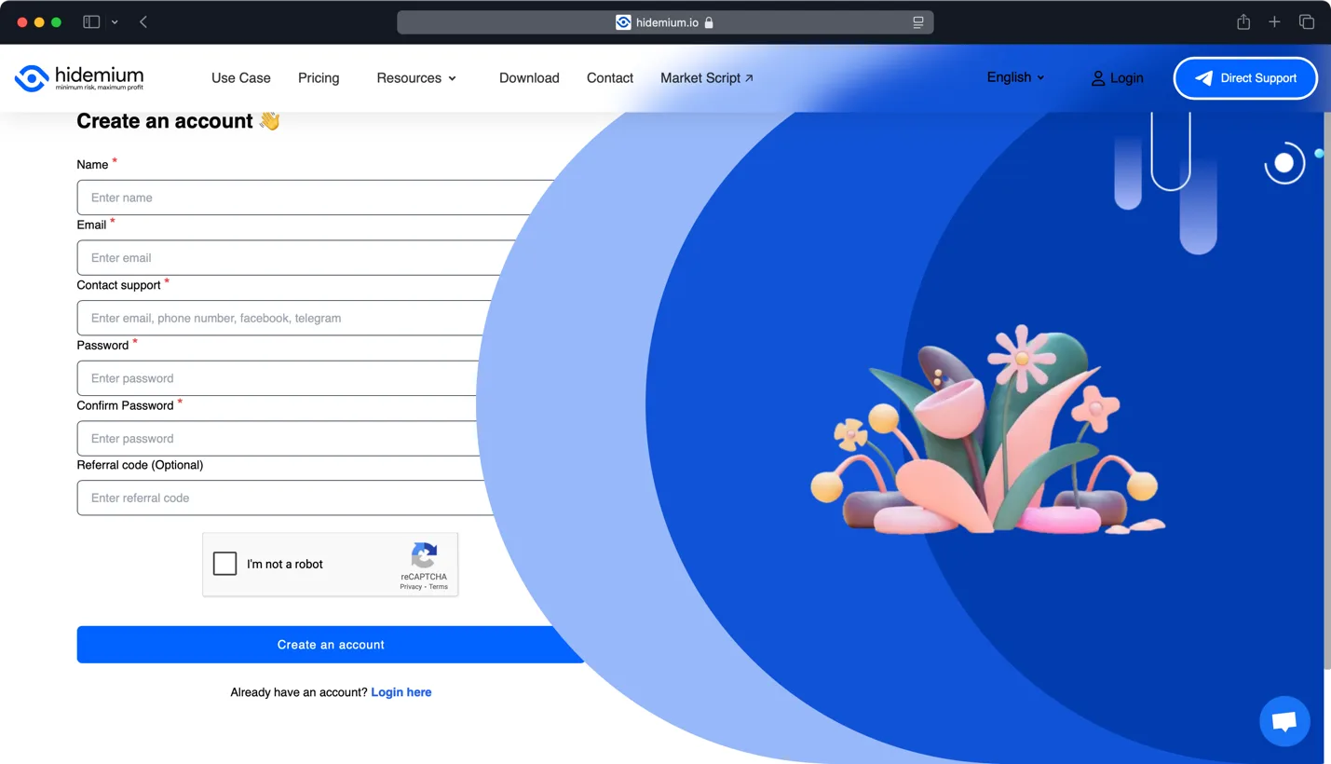Click the Create an account heading

pyautogui.click(x=178, y=121)
